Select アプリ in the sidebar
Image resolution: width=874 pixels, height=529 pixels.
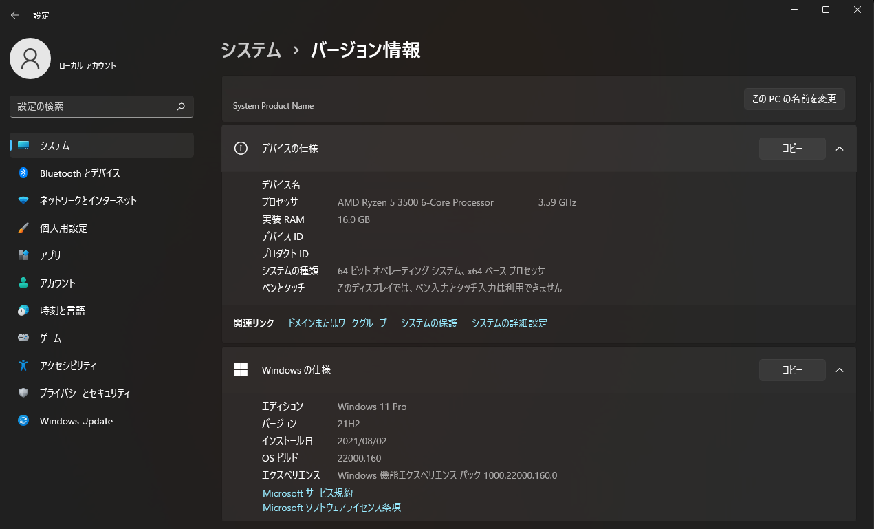click(x=102, y=255)
